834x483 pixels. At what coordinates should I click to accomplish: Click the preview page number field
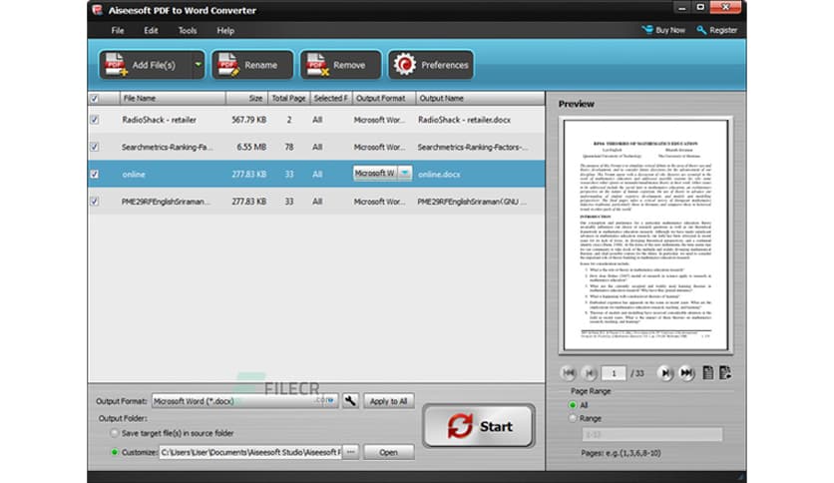pos(614,373)
